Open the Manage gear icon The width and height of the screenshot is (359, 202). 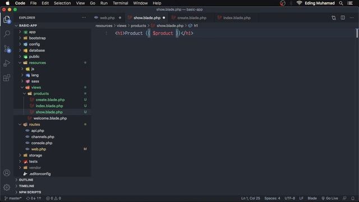(x=7, y=187)
